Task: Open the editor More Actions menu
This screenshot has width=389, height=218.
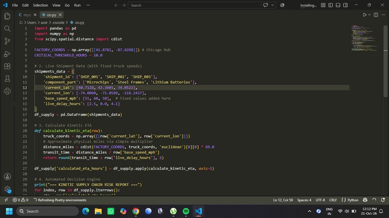Action: [383, 15]
